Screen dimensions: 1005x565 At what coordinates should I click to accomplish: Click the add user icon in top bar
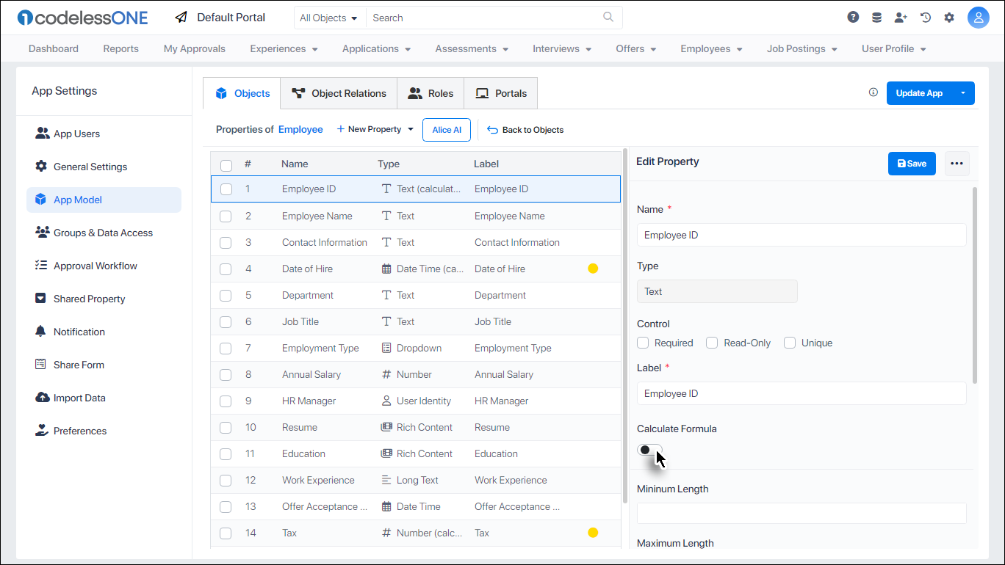point(901,17)
